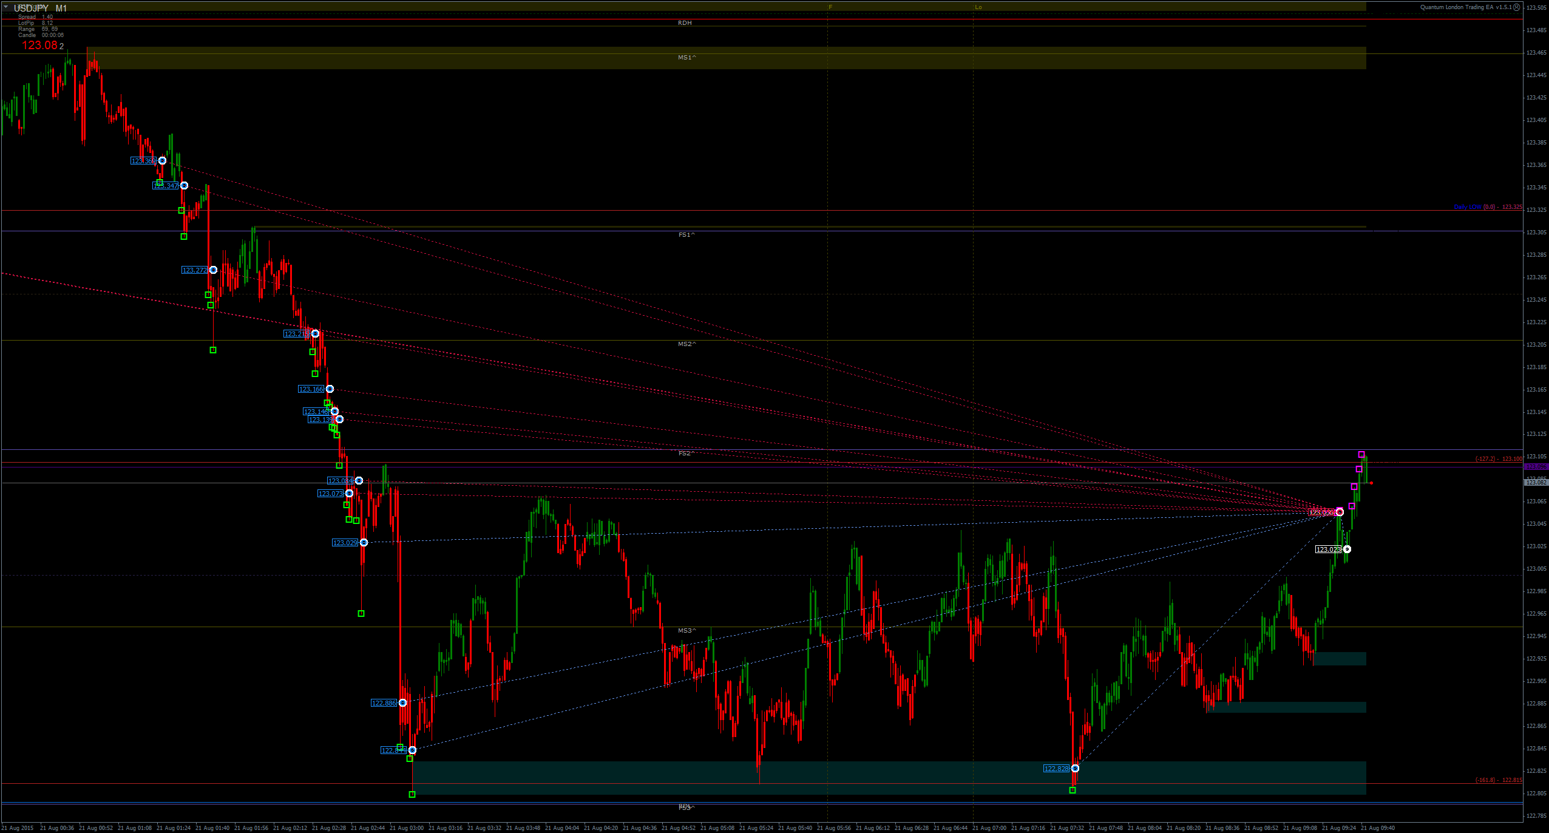Click the MS1^ pivot level label
This screenshot has width=1549, height=833.
pyautogui.click(x=687, y=58)
